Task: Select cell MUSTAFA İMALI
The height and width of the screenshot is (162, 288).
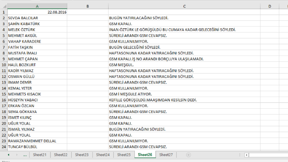Action: 37,53
